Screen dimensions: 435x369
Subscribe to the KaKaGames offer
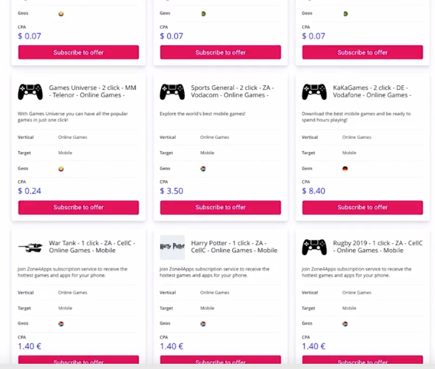pyautogui.click(x=362, y=207)
